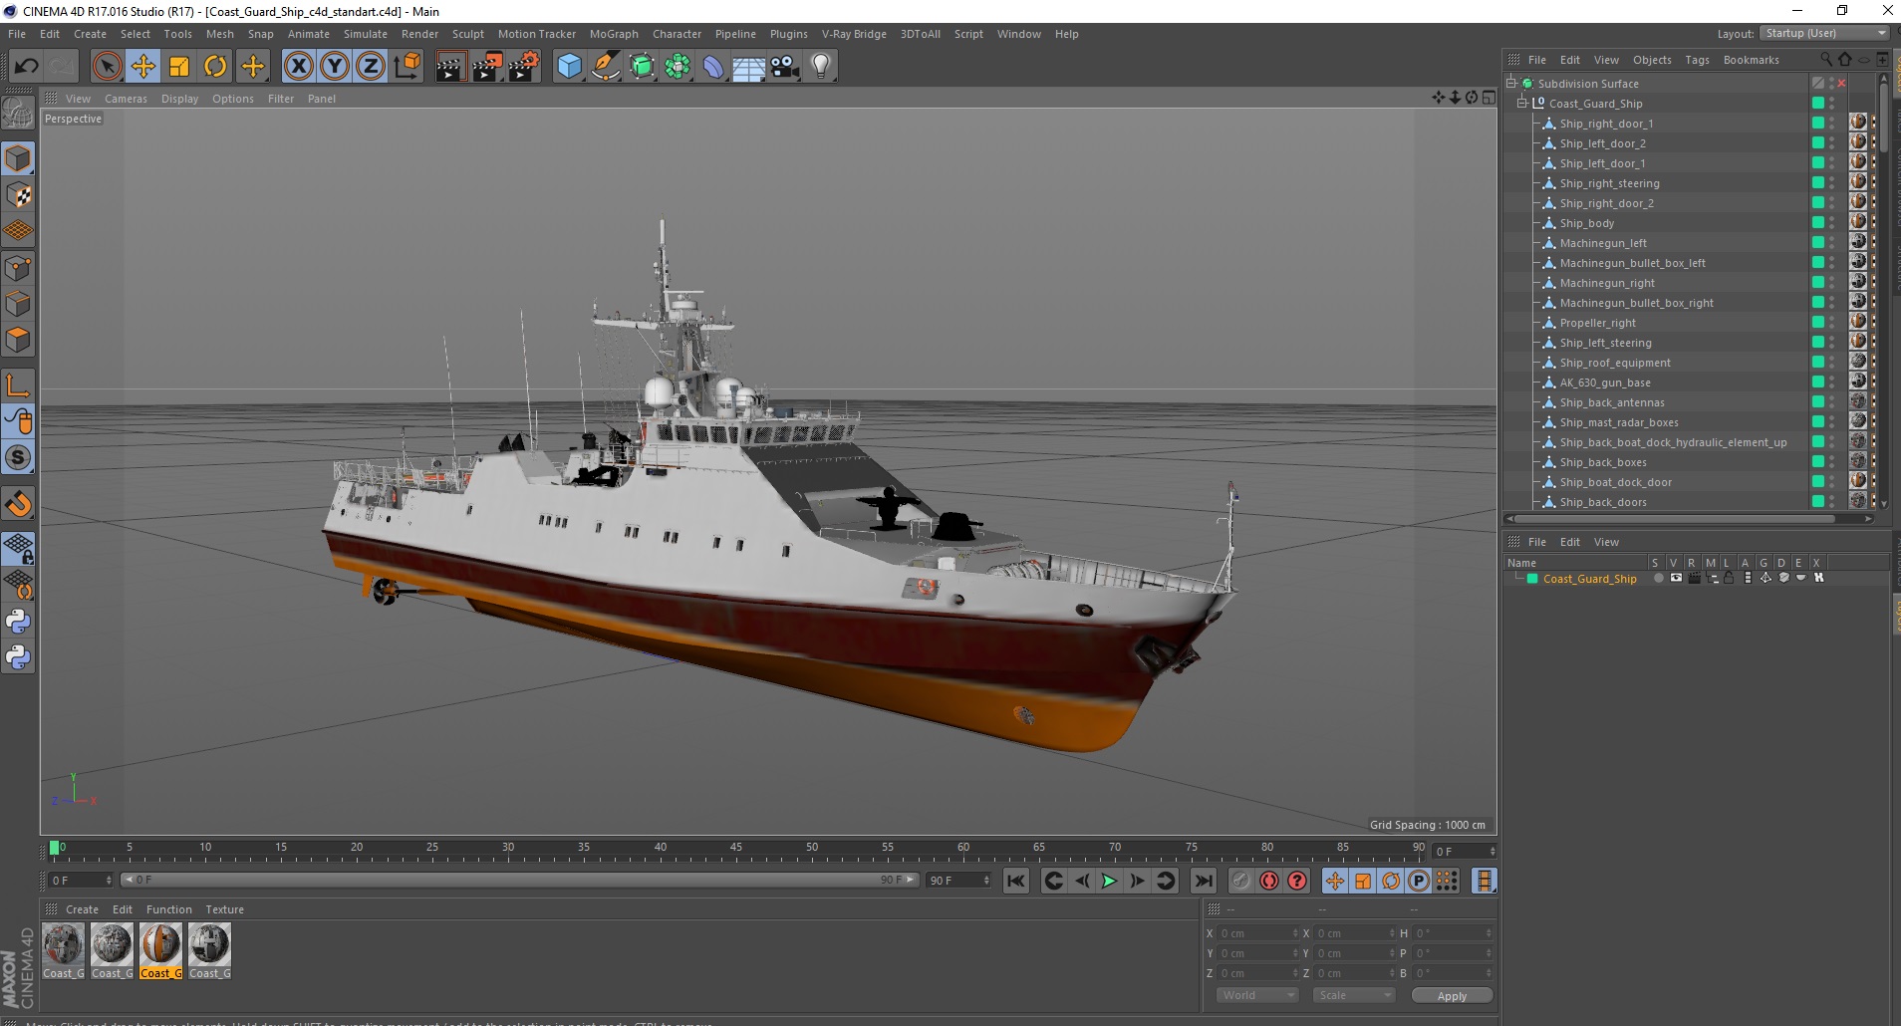Add Subdivision Surface generator icon

(x=642, y=67)
